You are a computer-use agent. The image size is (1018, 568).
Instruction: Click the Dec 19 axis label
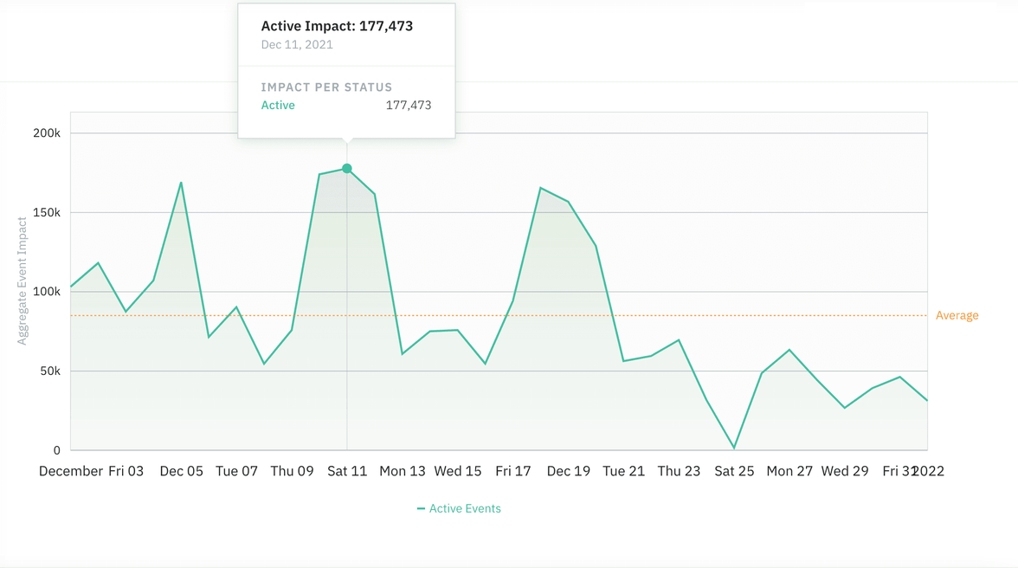(568, 470)
